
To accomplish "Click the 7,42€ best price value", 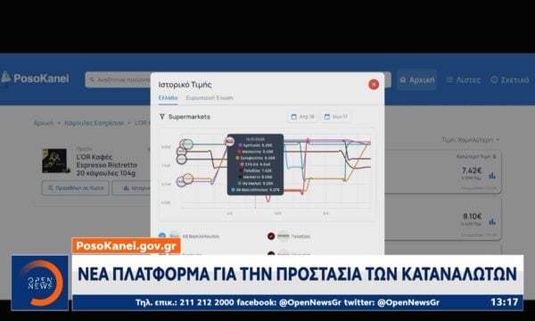I will 472,170.
